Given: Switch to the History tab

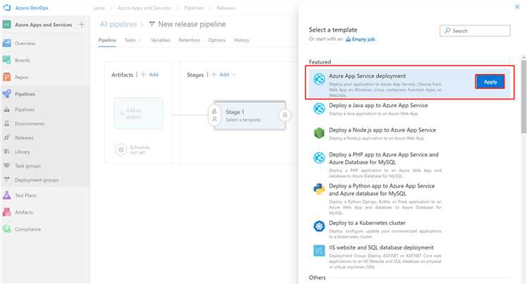Looking at the screenshot, I should (x=241, y=40).
